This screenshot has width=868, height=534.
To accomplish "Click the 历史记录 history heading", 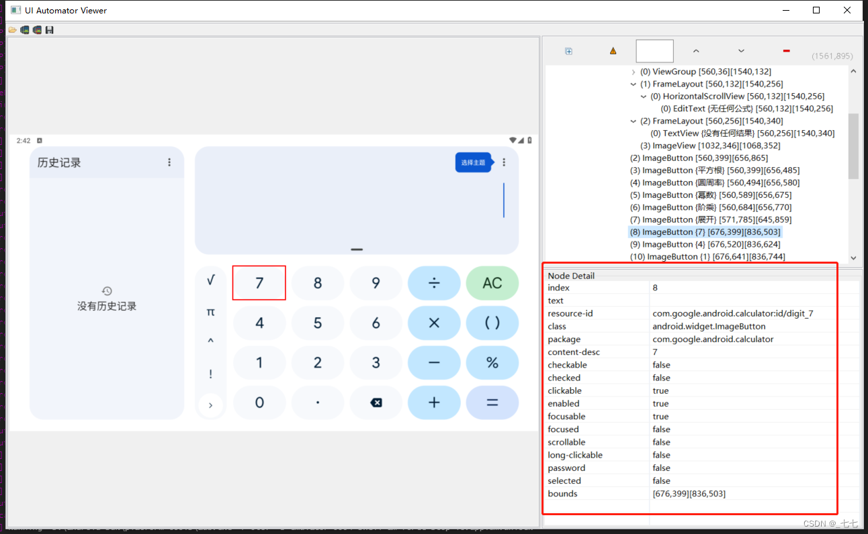I will tap(59, 162).
